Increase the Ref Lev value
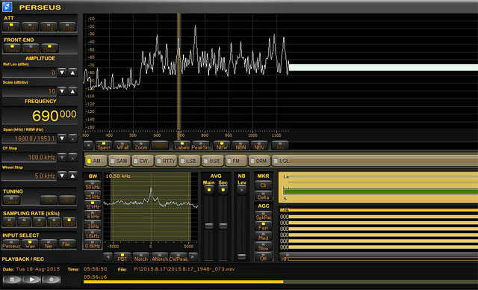The width and height of the screenshot is (478, 290). pyautogui.click(x=72, y=72)
